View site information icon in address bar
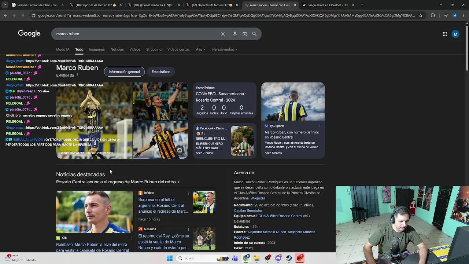Viewport: 469px width, 264px height. tap(33, 15)
